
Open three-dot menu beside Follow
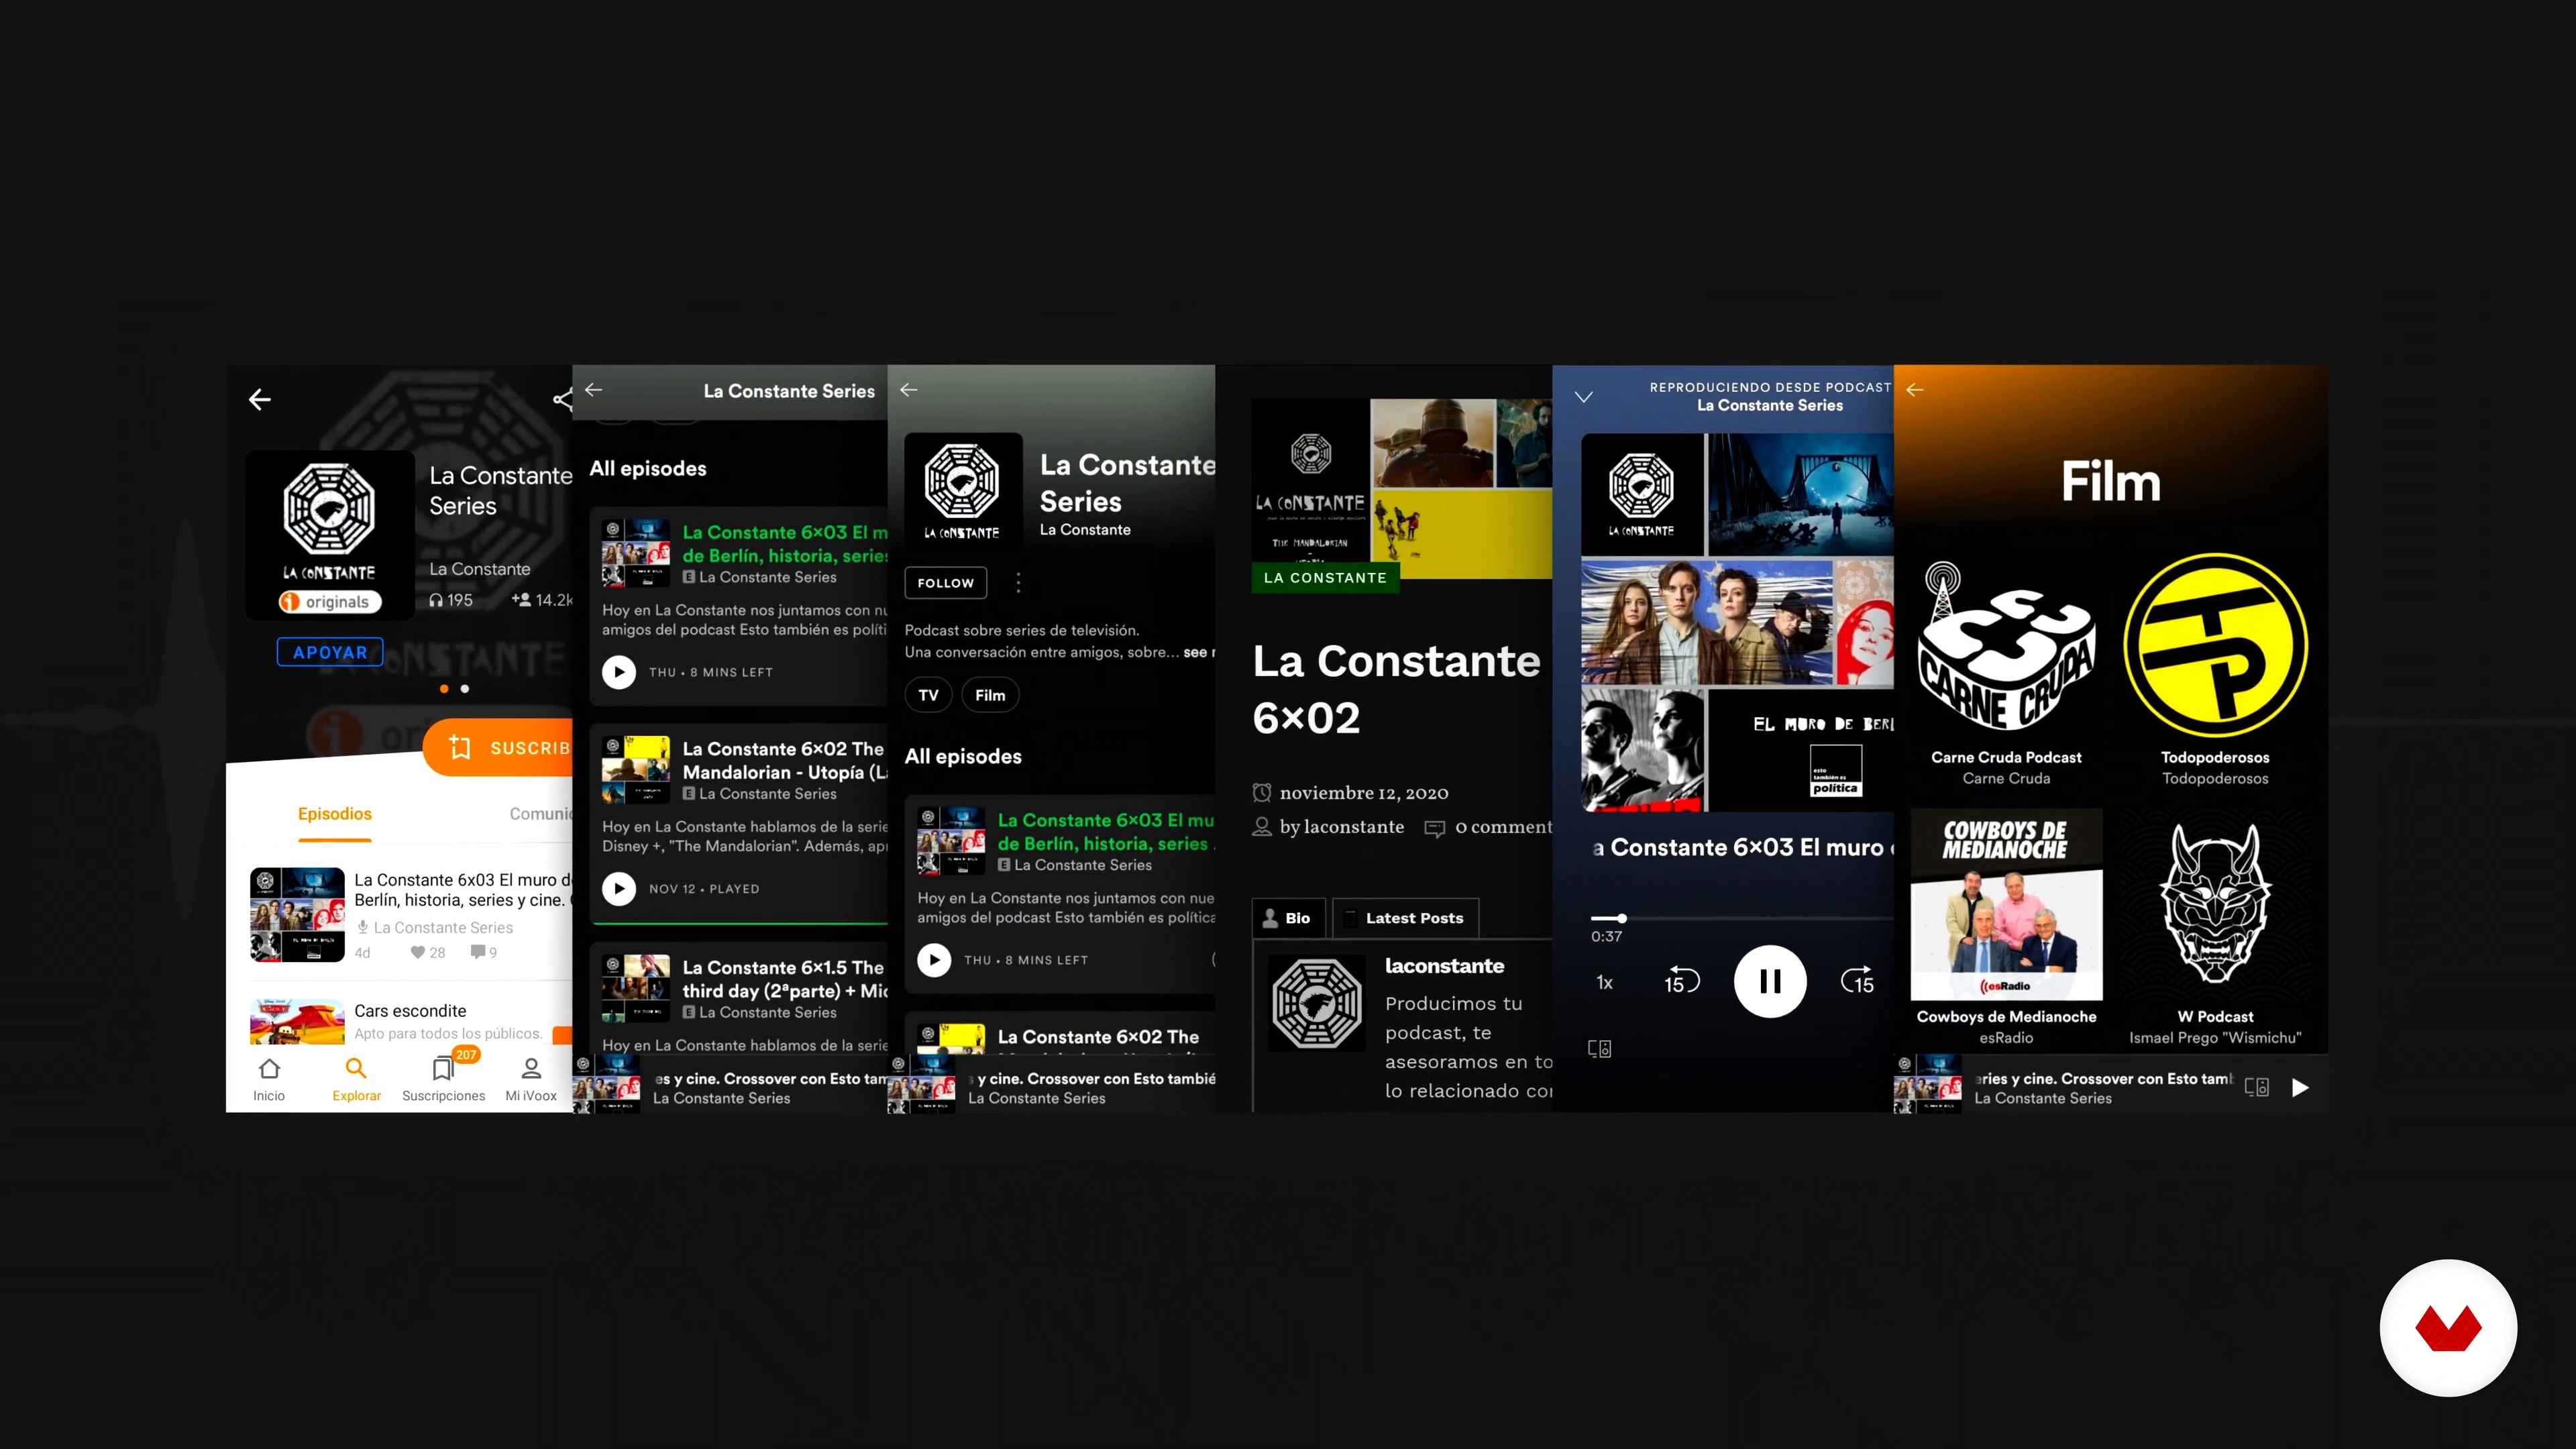click(1018, 582)
